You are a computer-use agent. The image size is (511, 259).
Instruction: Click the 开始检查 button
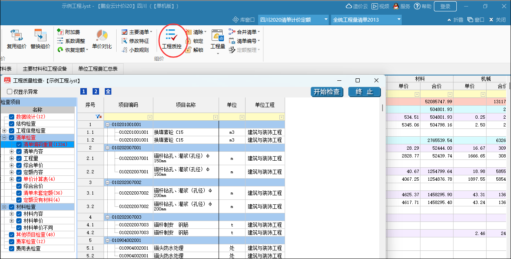327,92
